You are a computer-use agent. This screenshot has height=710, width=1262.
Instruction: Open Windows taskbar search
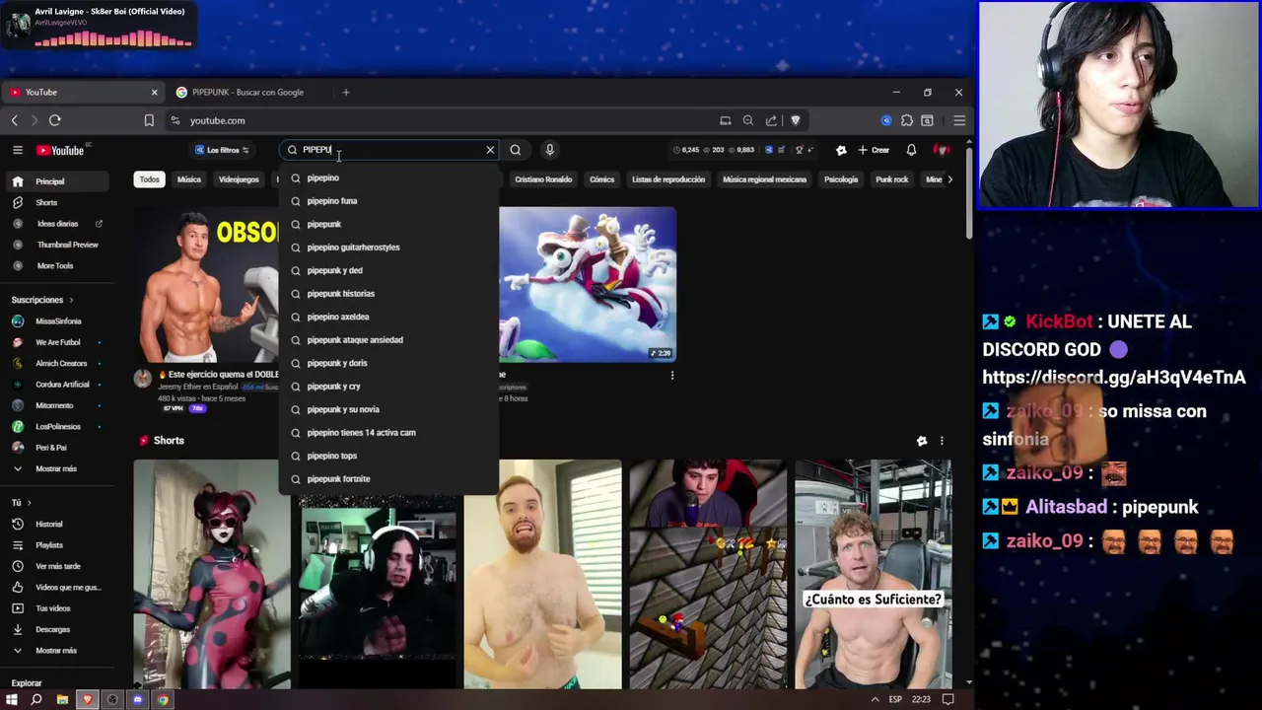[36, 699]
